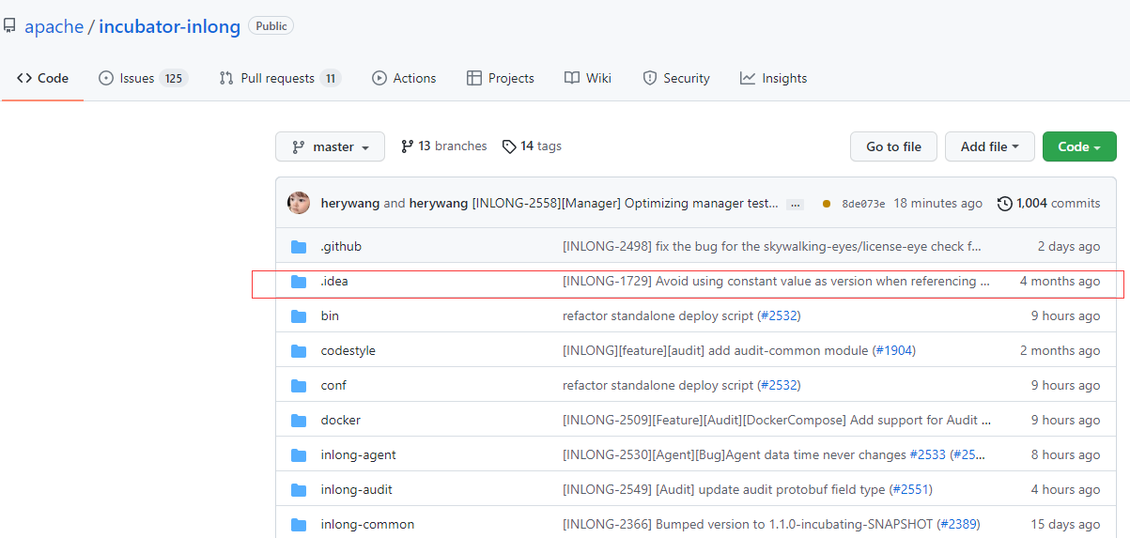Viewport: 1130px width, 538px height.
Task: Open the Pull requests tab
Action: pos(280,78)
